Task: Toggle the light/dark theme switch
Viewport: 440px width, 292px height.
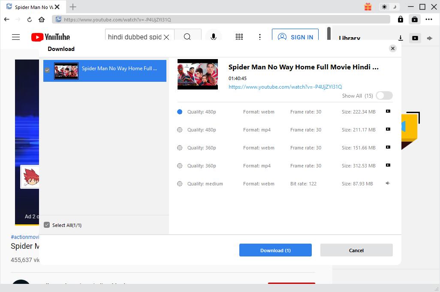Action: coord(389,7)
